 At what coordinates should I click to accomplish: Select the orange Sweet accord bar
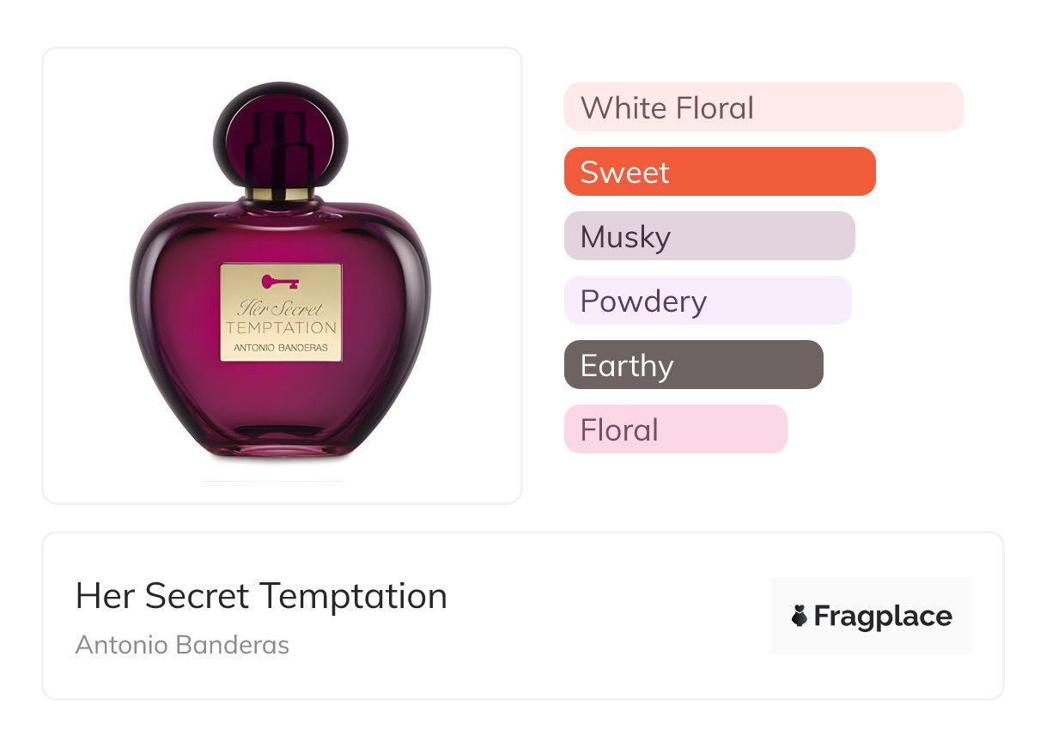pyautogui.click(x=720, y=172)
